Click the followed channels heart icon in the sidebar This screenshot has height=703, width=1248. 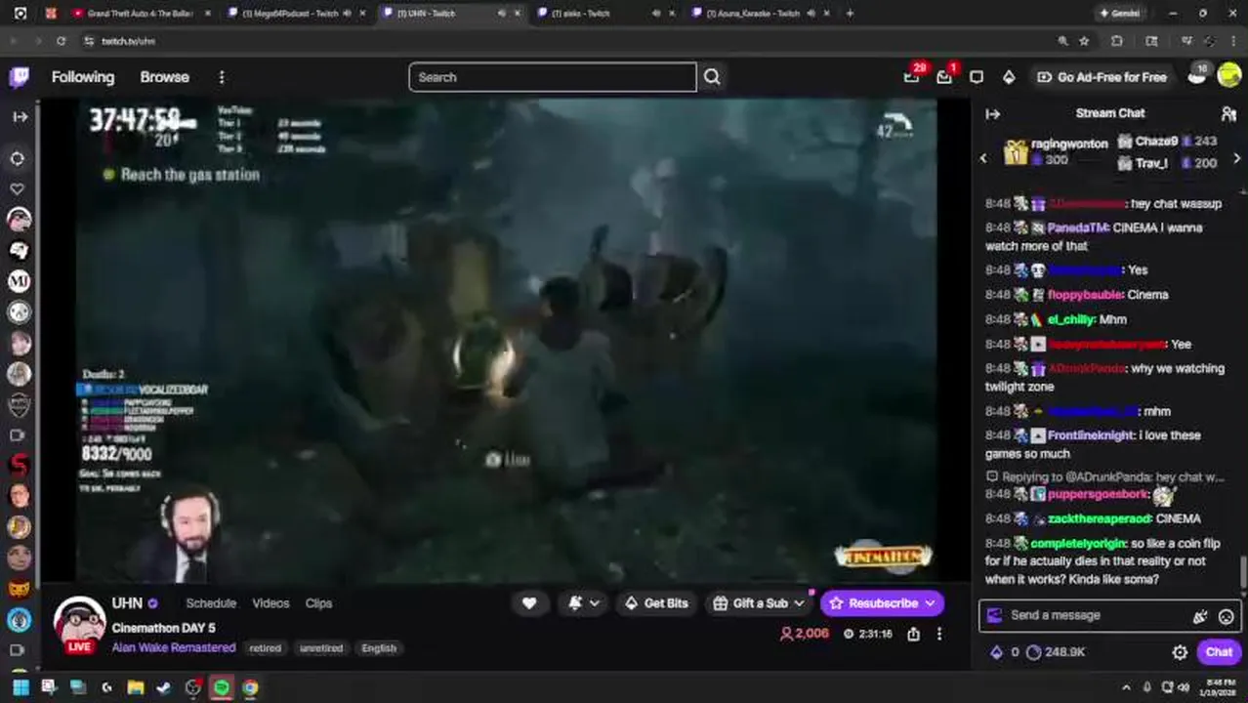pyautogui.click(x=18, y=188)
